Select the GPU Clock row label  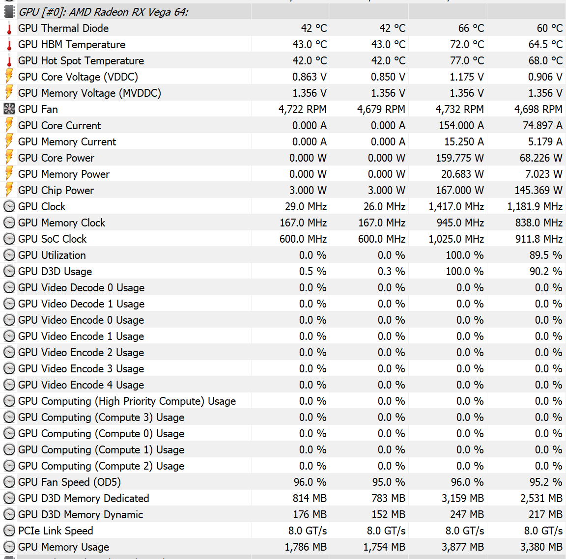[x=42, y=206]
